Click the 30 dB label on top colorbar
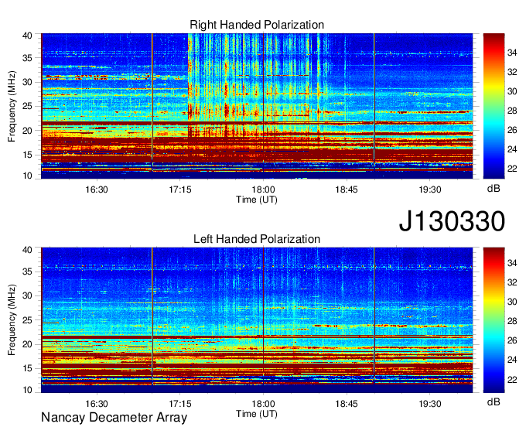Viewport: 526px width, 427px height. (x=512, y=91)
